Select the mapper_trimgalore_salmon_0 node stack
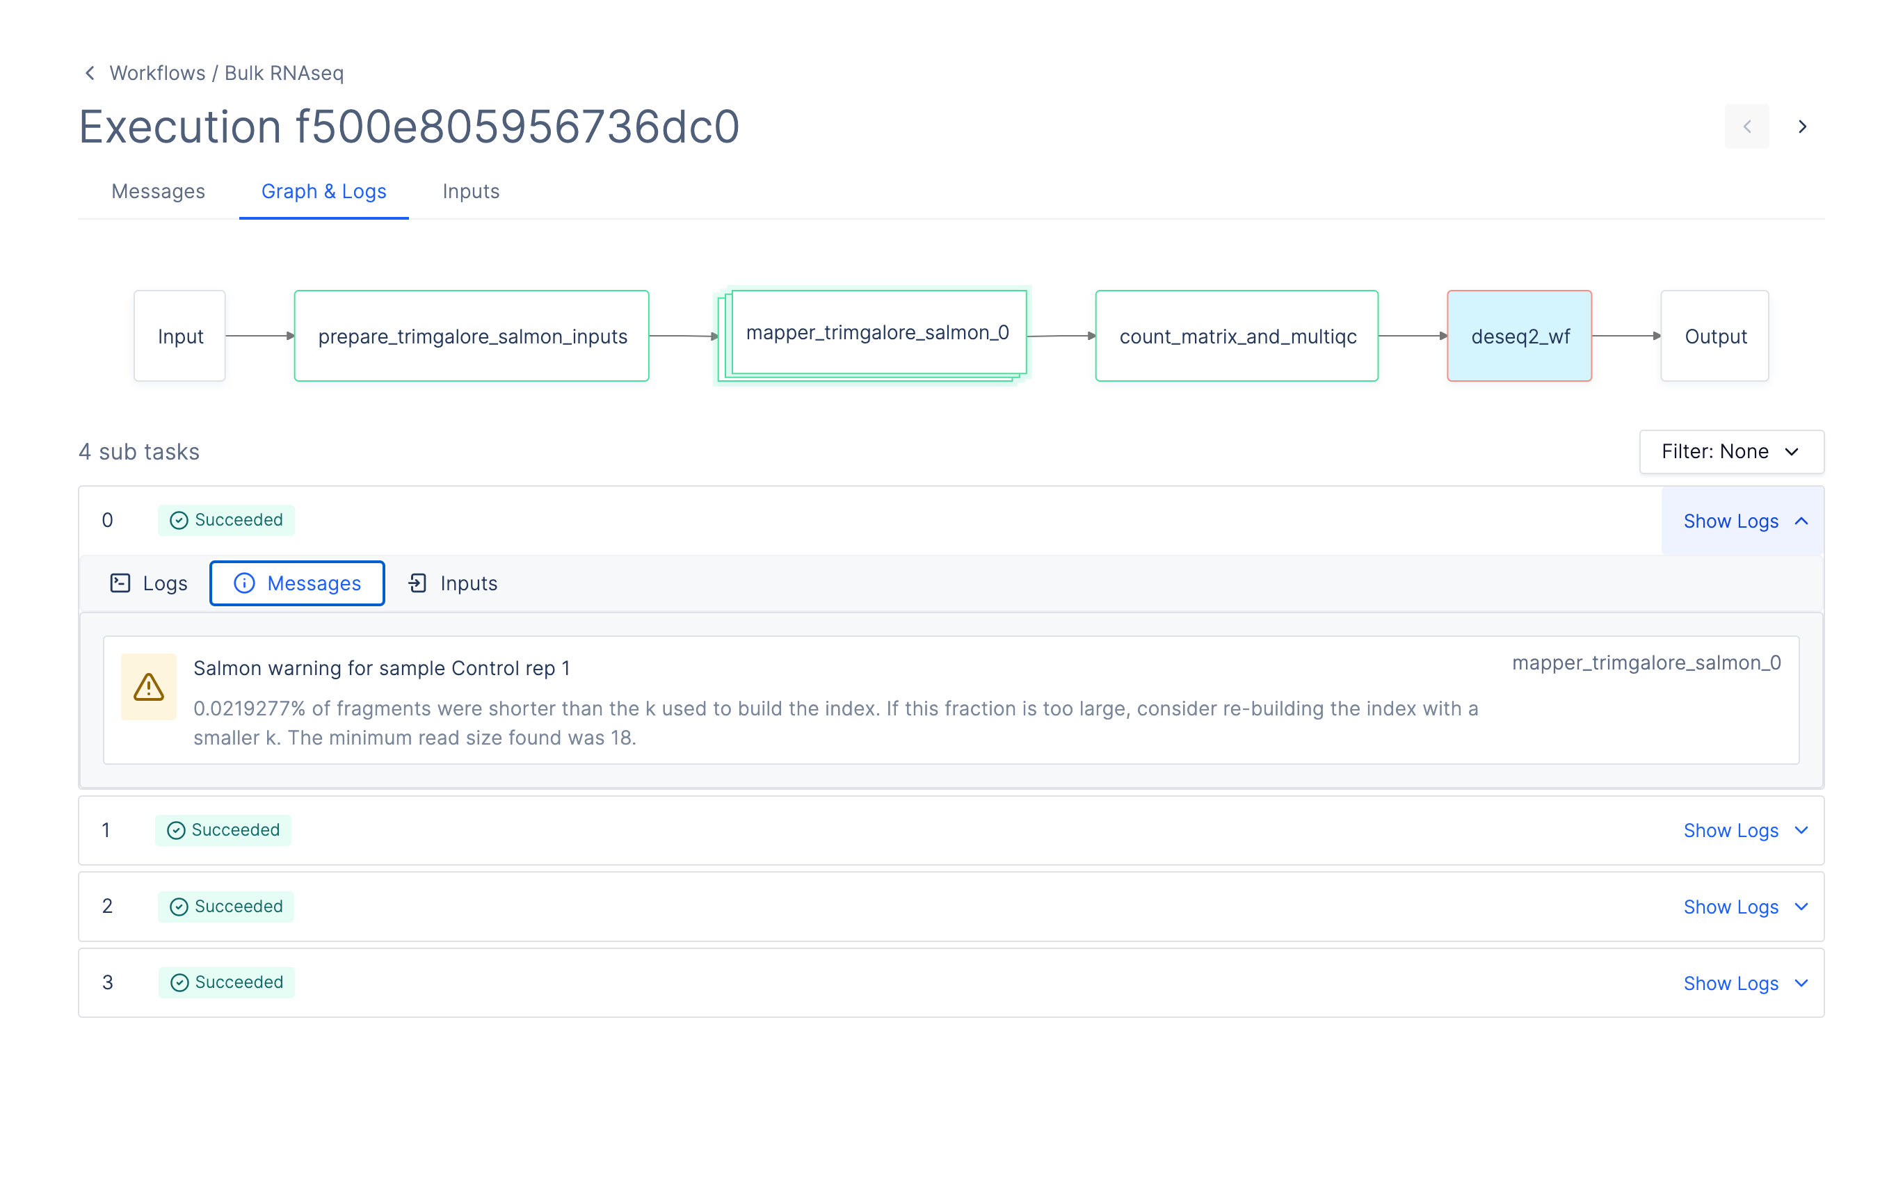 click(x=878, y=332)
